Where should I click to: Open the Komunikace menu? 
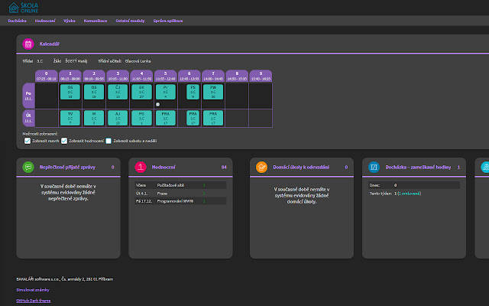coord(96,21)
